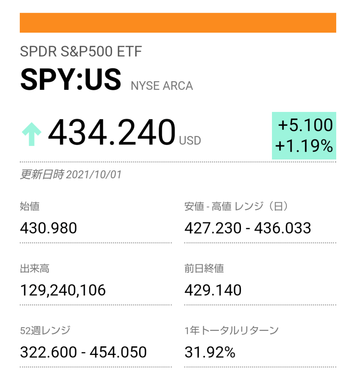Select the SPY:US ticker heading

point(71,80)
